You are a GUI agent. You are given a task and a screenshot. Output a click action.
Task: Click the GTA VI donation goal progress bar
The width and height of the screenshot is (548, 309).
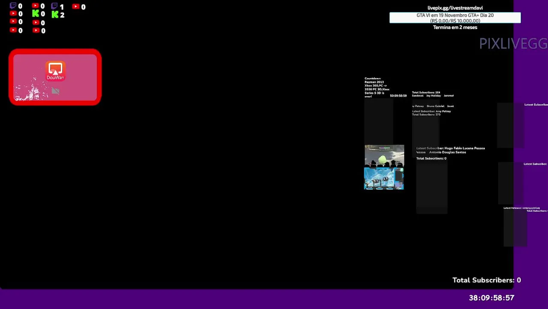455,18
